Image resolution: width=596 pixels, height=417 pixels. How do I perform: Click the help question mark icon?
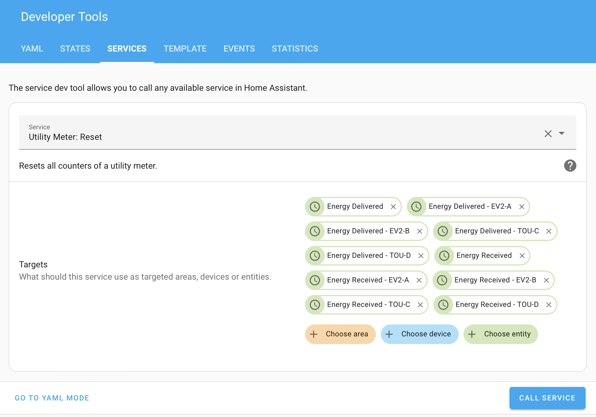570,166
